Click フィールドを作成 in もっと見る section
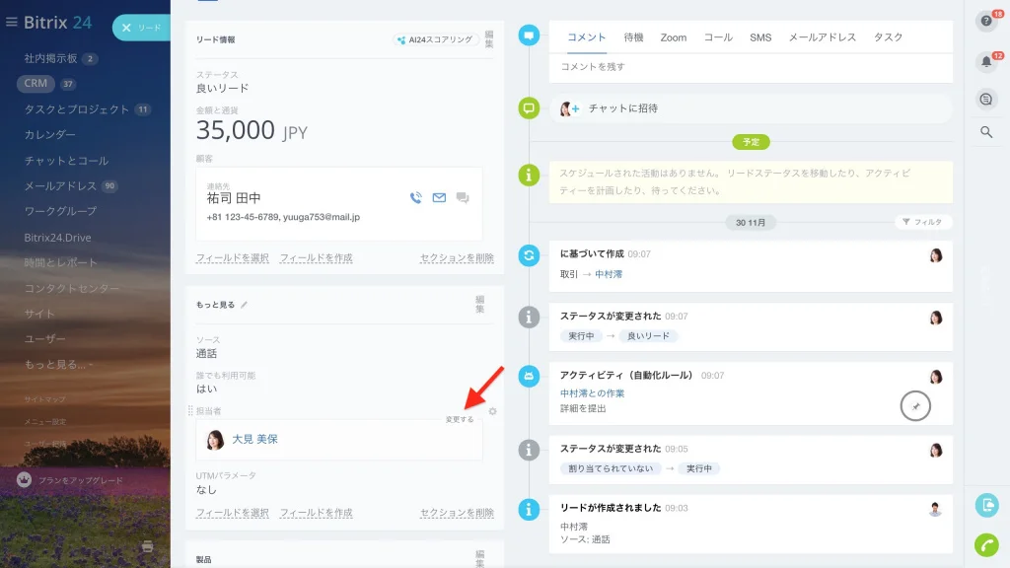This screenshot has height=568, width=1010. pos(317,513)
